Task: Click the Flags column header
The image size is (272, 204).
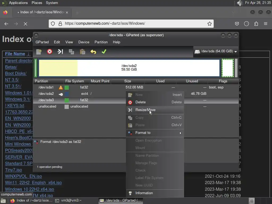Action: click(x=223, y=81)
